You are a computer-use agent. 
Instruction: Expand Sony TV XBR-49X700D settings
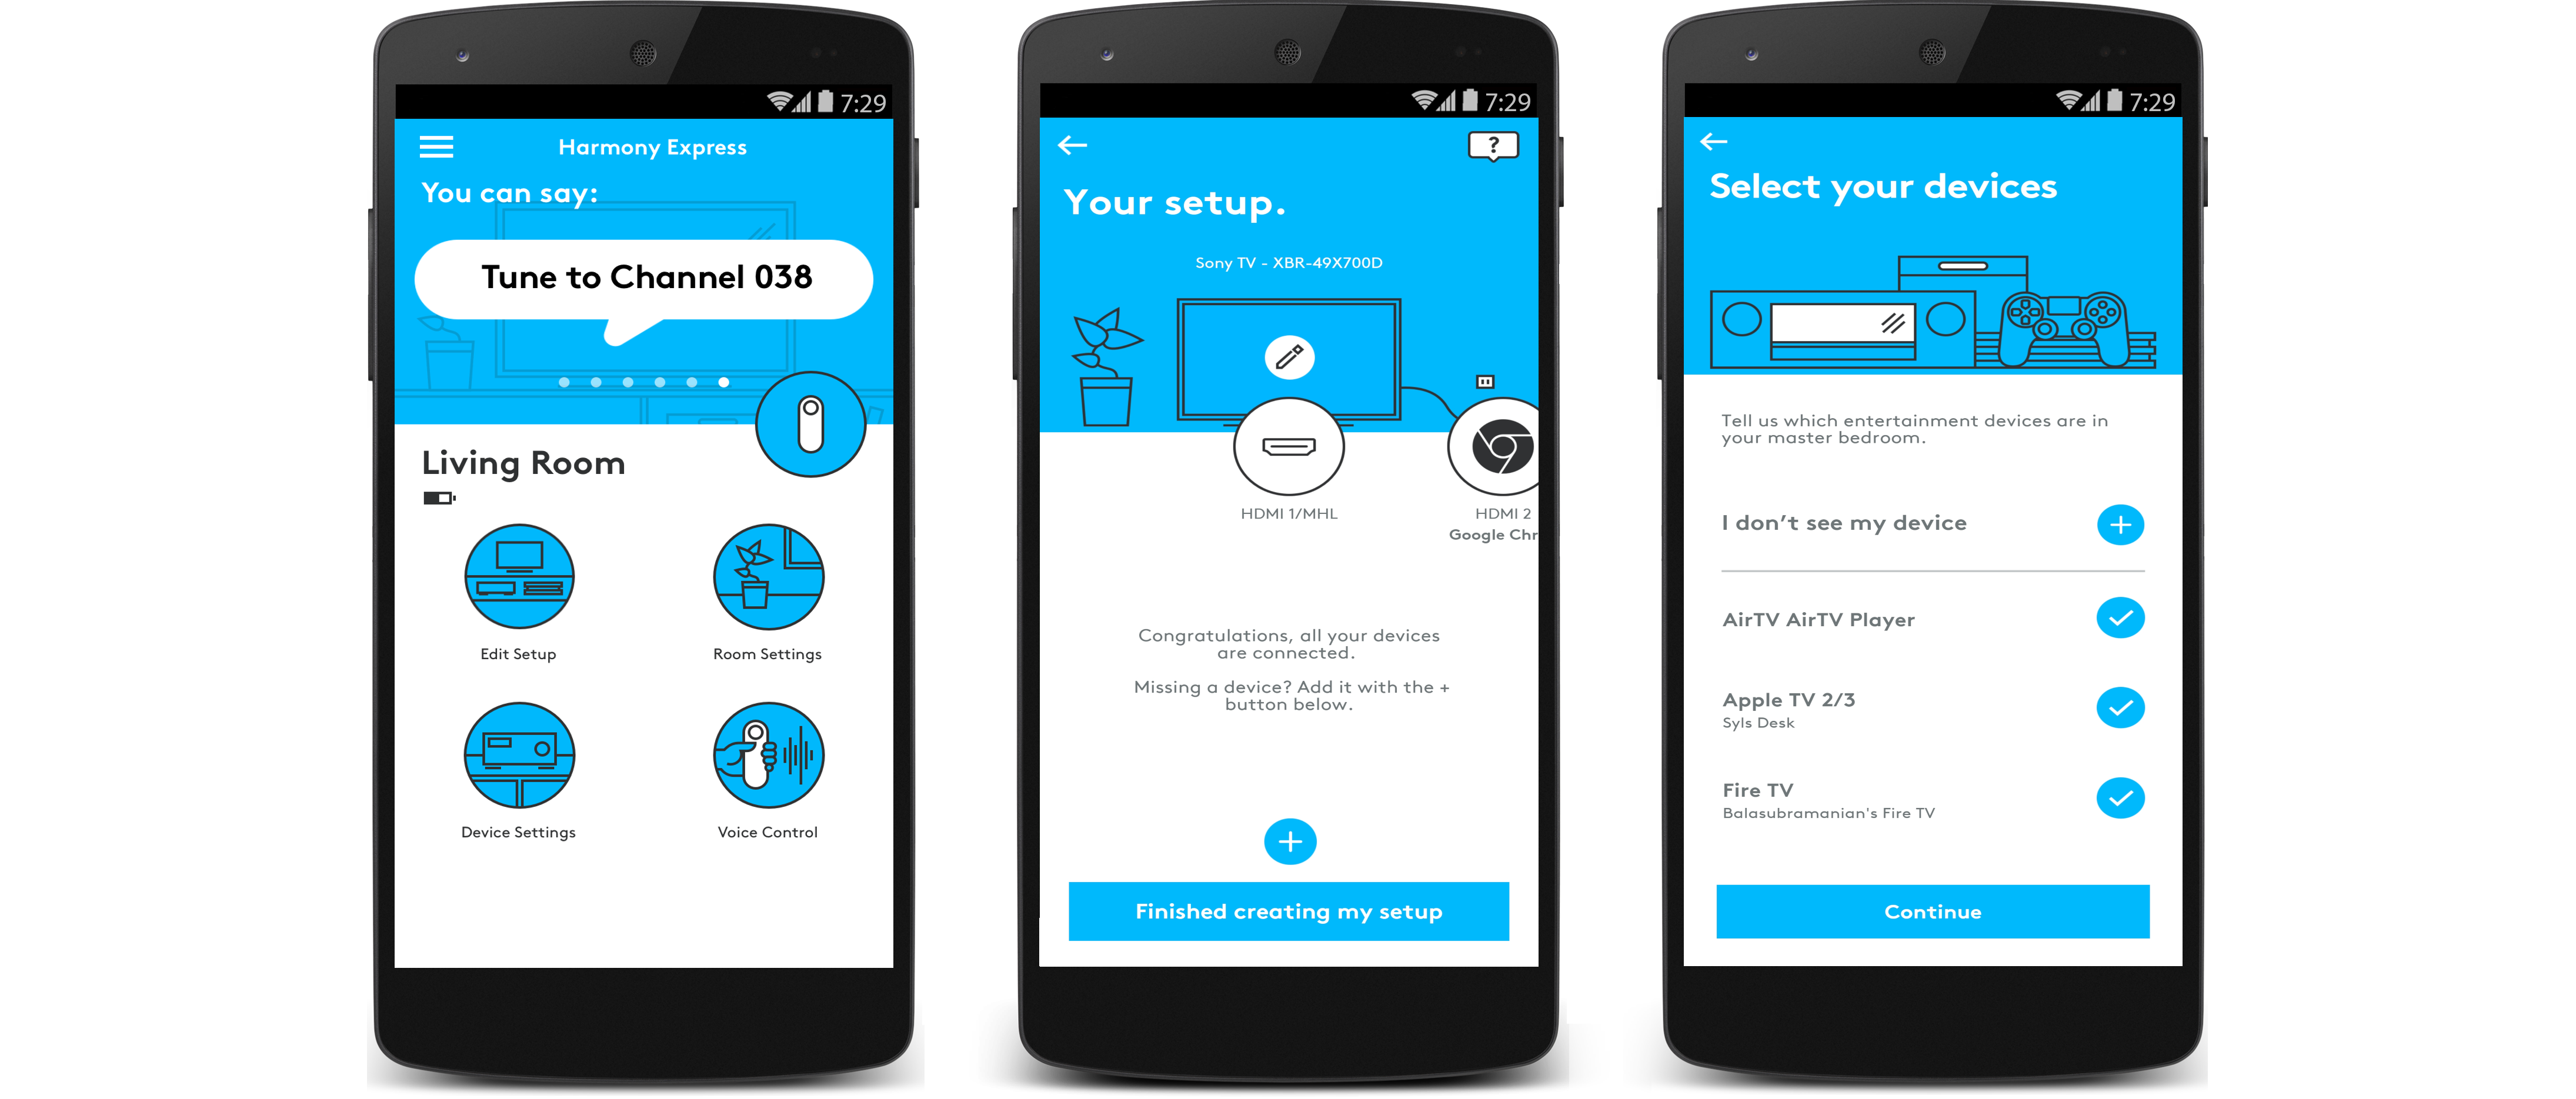(1288, 356)
